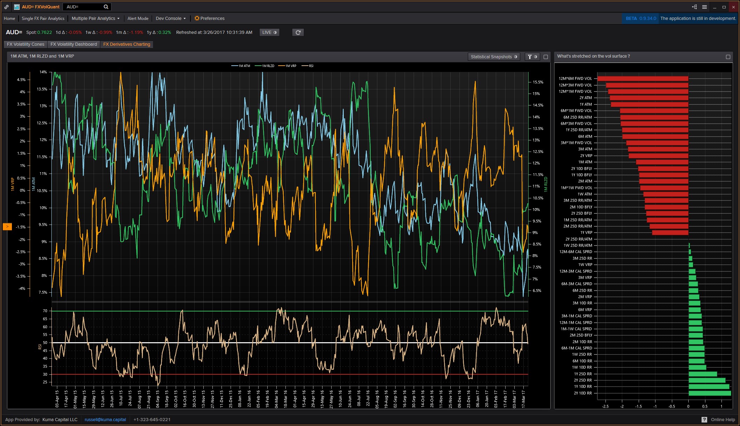Click the tree hierarchy icon in title bar
The width and height of the screenshot is (740, 426).
(694, 7)
